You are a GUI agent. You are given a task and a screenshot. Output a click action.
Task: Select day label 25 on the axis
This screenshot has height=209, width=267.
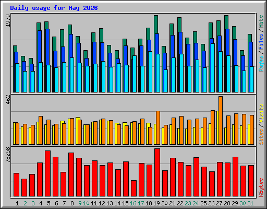(x=203, y=203)
